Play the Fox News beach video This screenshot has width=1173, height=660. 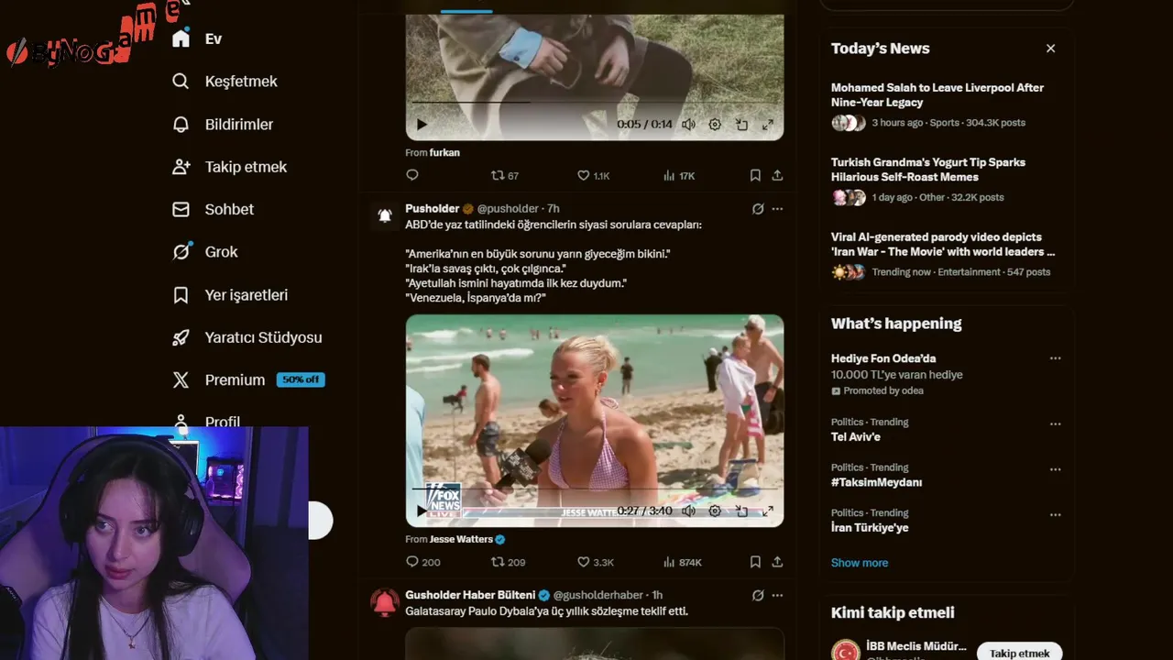point(422,511)
